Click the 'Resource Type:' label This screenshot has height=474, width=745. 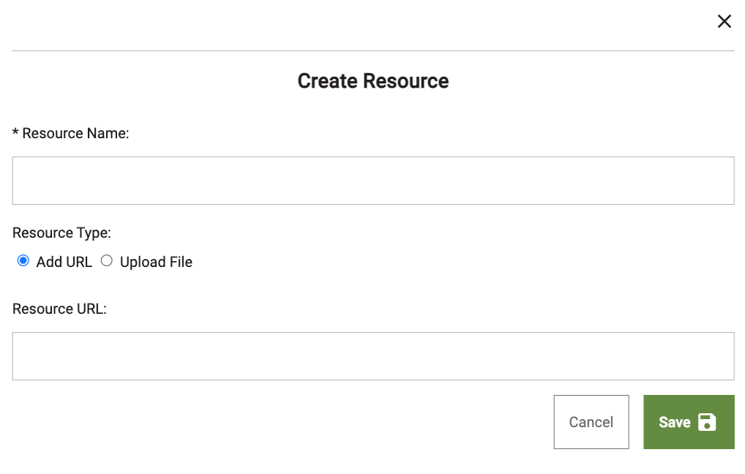[61, 233]
